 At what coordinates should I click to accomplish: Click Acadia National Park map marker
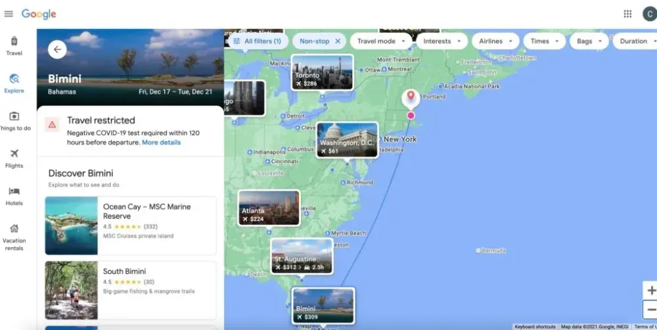441,86
